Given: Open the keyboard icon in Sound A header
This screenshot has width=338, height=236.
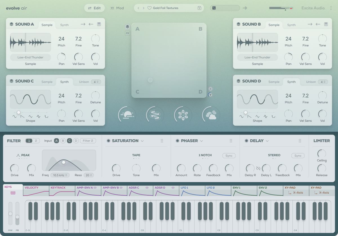Looking at the screenshot, I should pyautogui.click(x=99, y=24).
